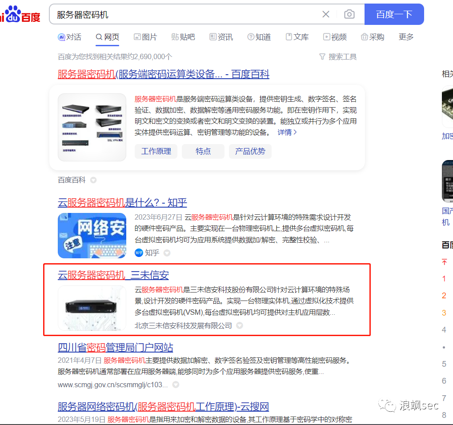Click the 百度一下 search button
This screenshot has width=453, height=425.
click(x=394, y=14)
